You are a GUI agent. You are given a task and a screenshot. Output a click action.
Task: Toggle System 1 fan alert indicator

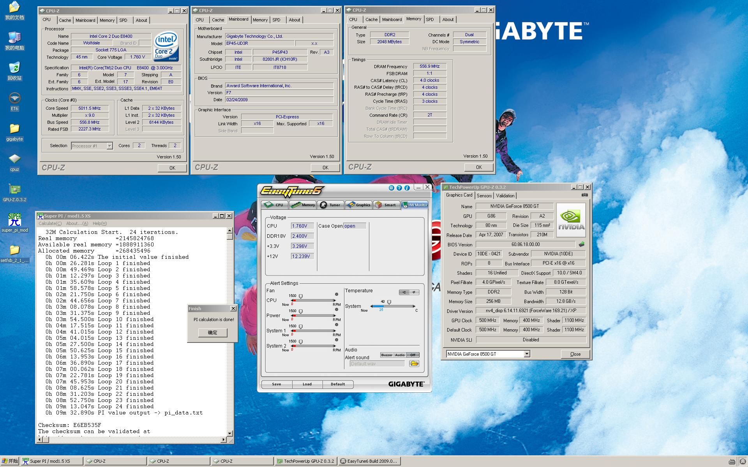pyautogui.click(x=337, y=325)
